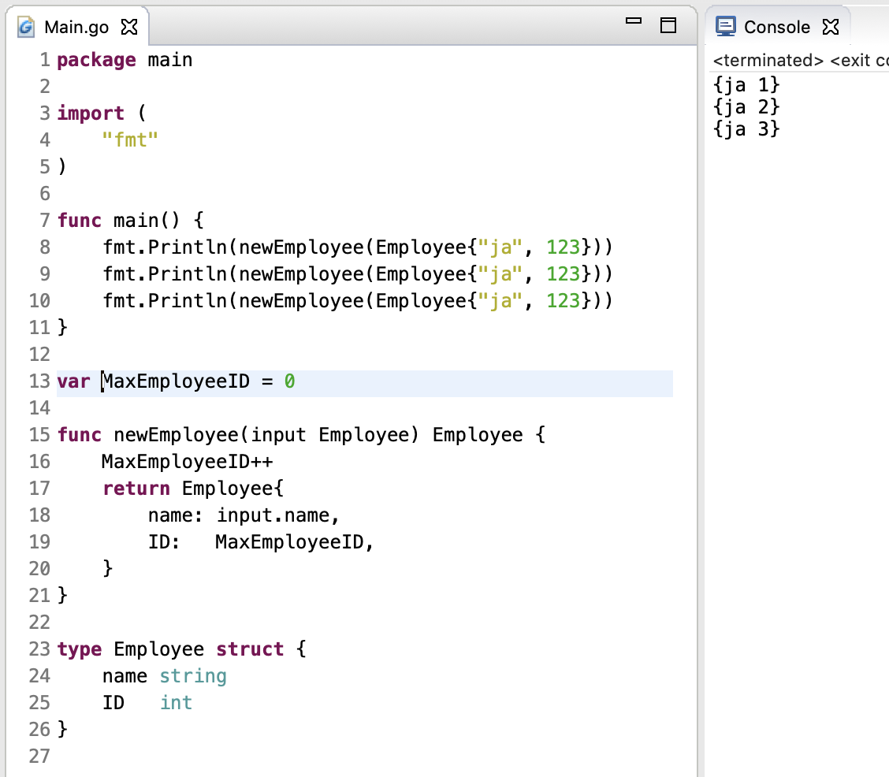889x777 pixels.
Task: Switch to the Main.go tab
Action: coord(76,28)
